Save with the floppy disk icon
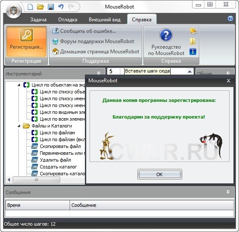 click(51, 7)
